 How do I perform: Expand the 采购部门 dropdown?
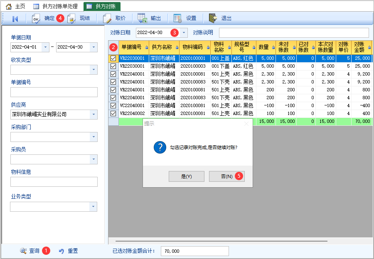pyautogui.click(x=93, y=137)
